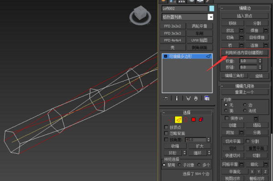Image resolution: width=273 pixels, height=181 pixels.
Task: Open settings box next to 焊接
Action: [266, 30]
